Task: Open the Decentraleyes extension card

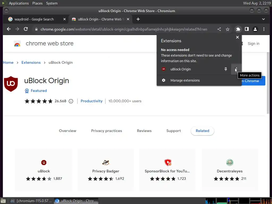Action: tap(230, 170)
